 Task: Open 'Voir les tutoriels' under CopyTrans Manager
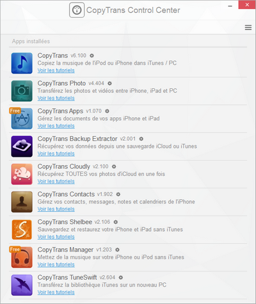click(56, 264)
